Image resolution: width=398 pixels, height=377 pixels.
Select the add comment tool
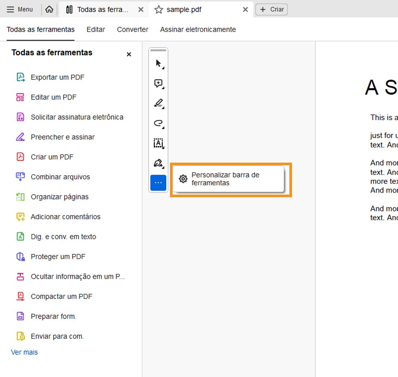(158, 84)
